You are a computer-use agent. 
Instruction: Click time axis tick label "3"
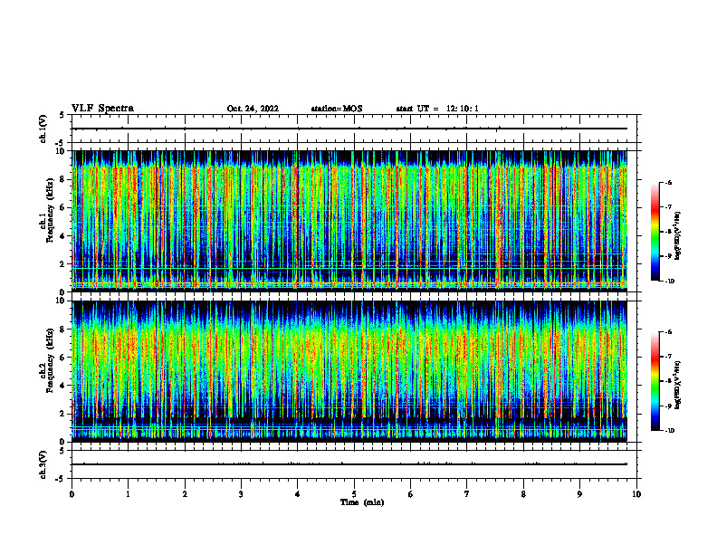241,494
